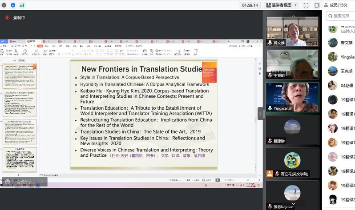Enter full screen mode
This screenshot has height=210, width=355.
[x=306, y=5]
